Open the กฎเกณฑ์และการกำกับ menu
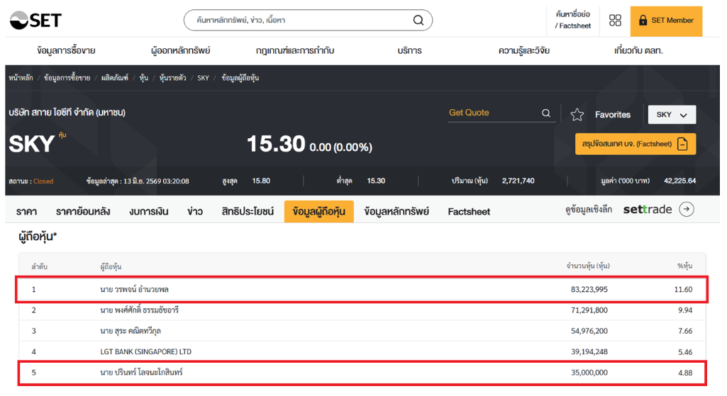This screenshot has height=396, width=727. click(295, 50)
